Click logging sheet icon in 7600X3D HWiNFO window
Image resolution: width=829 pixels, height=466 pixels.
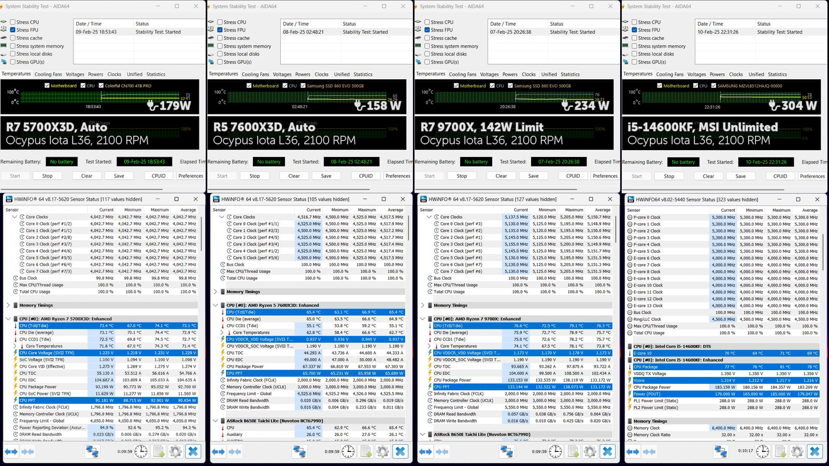(x=366, y=452)
